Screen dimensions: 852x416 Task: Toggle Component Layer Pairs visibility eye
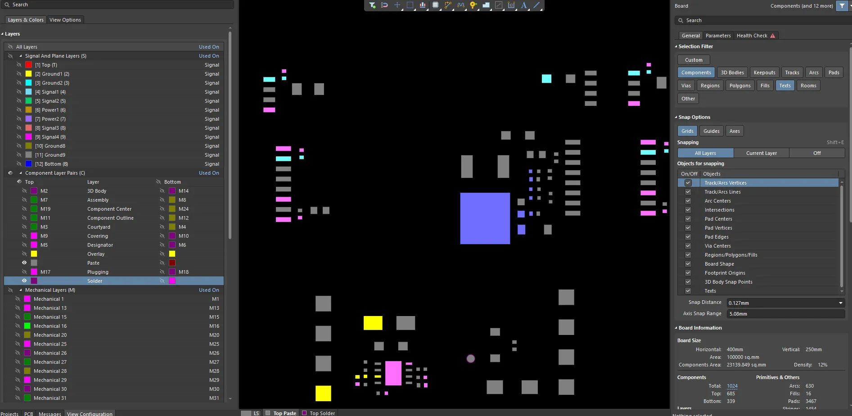[x=10, y=173]
